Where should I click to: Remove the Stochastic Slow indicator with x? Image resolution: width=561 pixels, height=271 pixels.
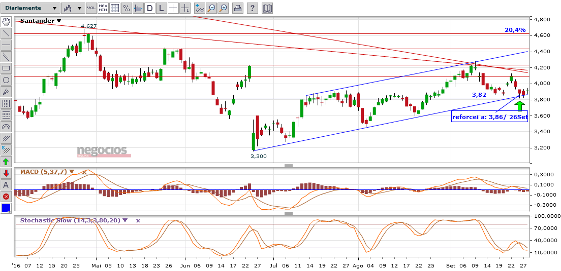coord(138,220)
